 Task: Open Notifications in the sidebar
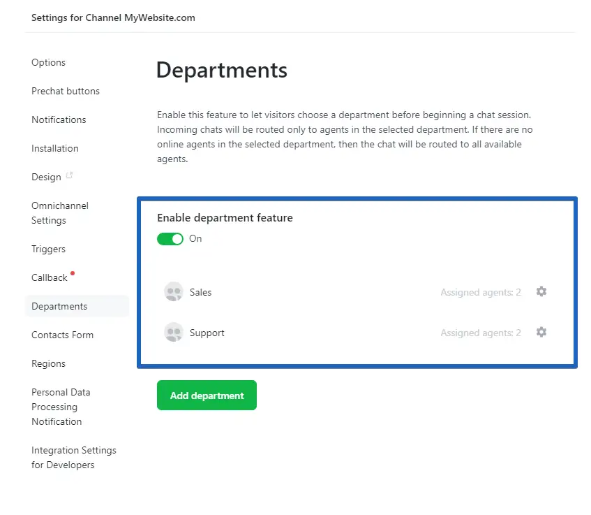pyautogui.click(x=59, y=119)
